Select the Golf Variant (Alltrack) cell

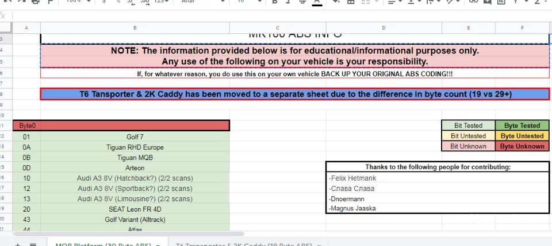tap(135, 220)
